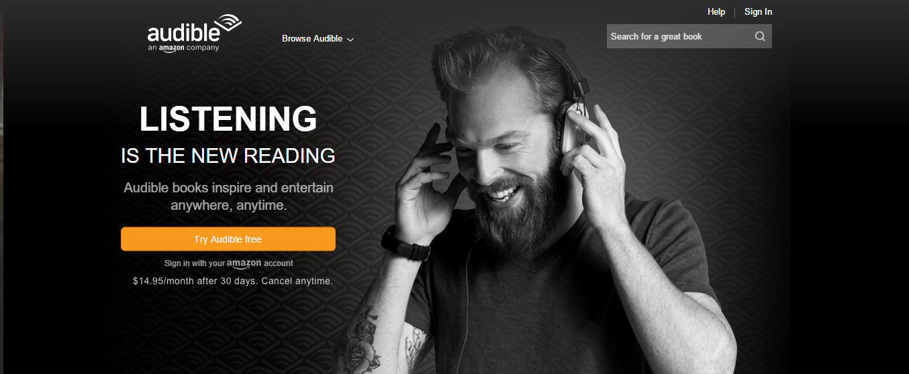This screenshot has width=909, height=374.
Task: Click the amazon logo in sign-in line
Action: tap(244, 264)
